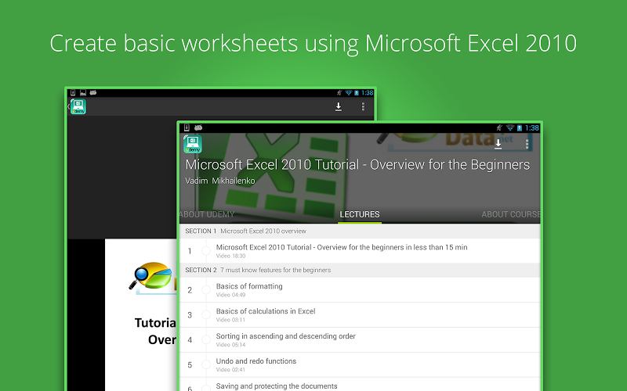The width and height of the screenshot is (627, 391).
Task: Tap the SECTION 1 Microsoft Excel 2010 overview header
Action: 360,231
